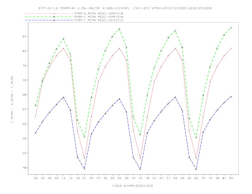This screenshot has width=252, height=194.
Task: Click x-axis tick label 00
Action: [x=36, y=178]
